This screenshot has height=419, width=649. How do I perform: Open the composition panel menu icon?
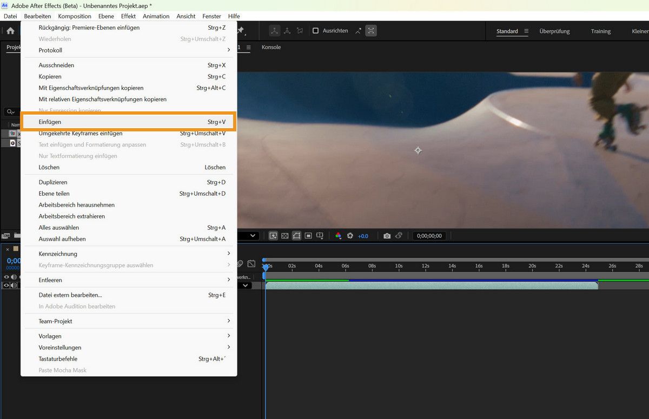[x=248, y=48]
